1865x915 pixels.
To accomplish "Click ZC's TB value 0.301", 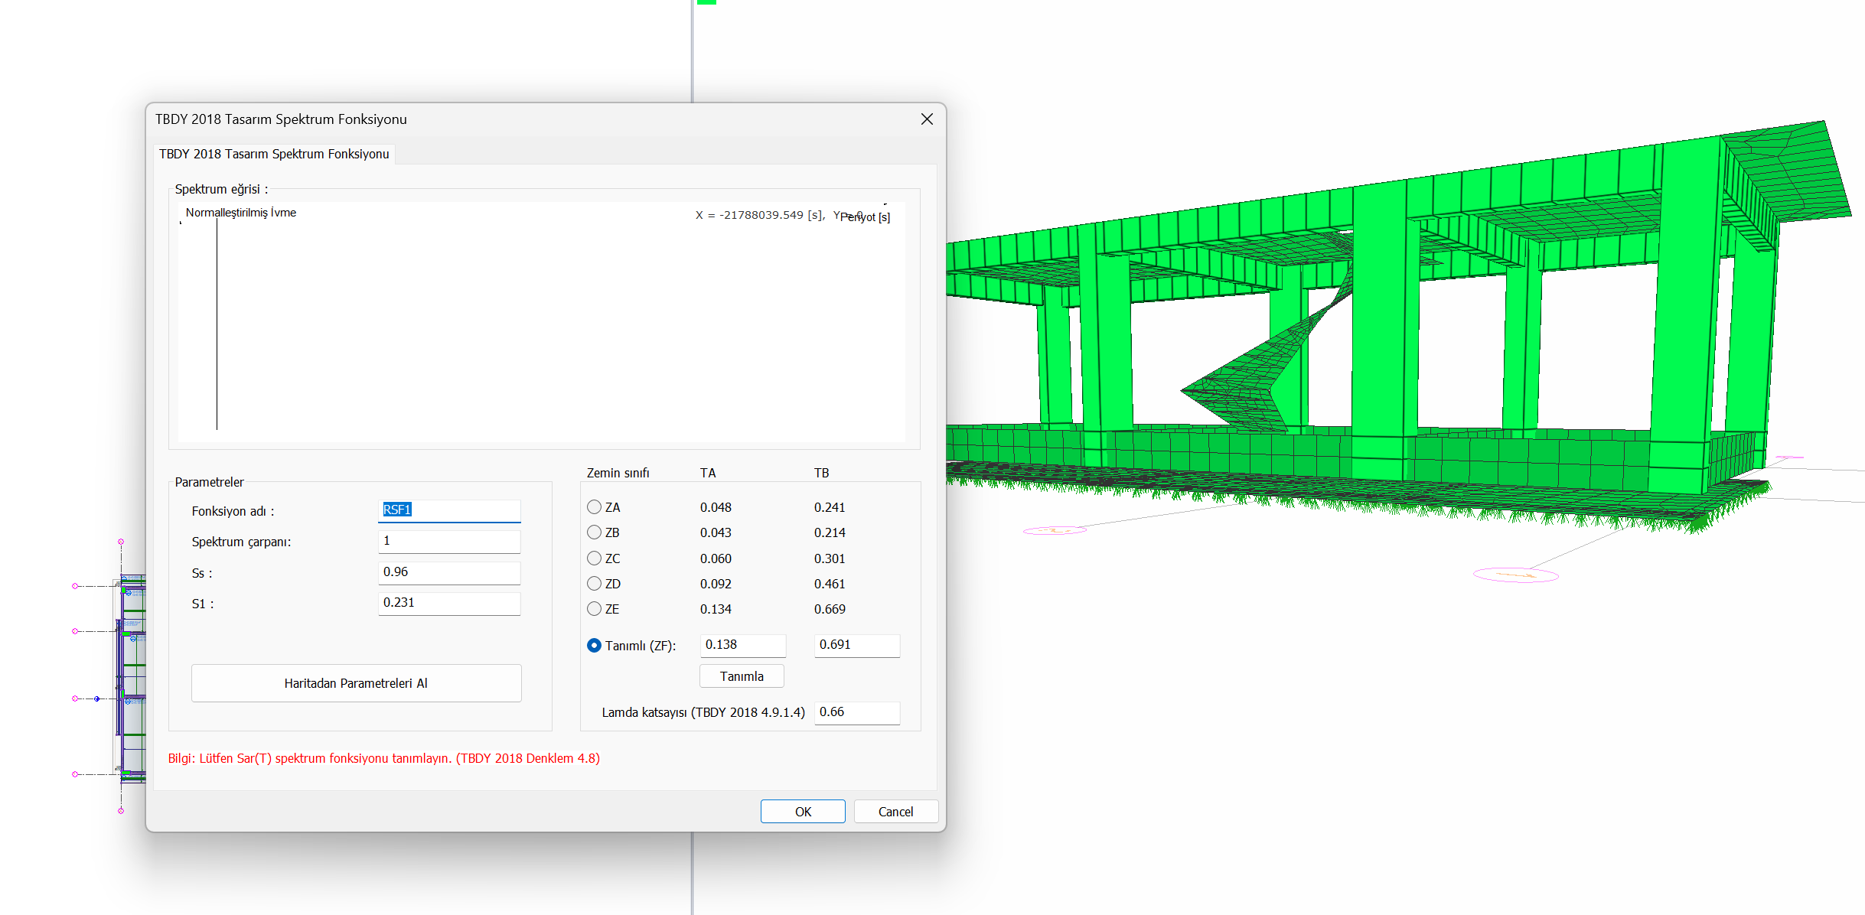I will pos(830,558).
